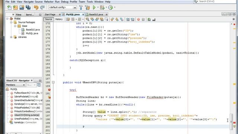Click the Previous Bookmark icon

tap(112, 19)
